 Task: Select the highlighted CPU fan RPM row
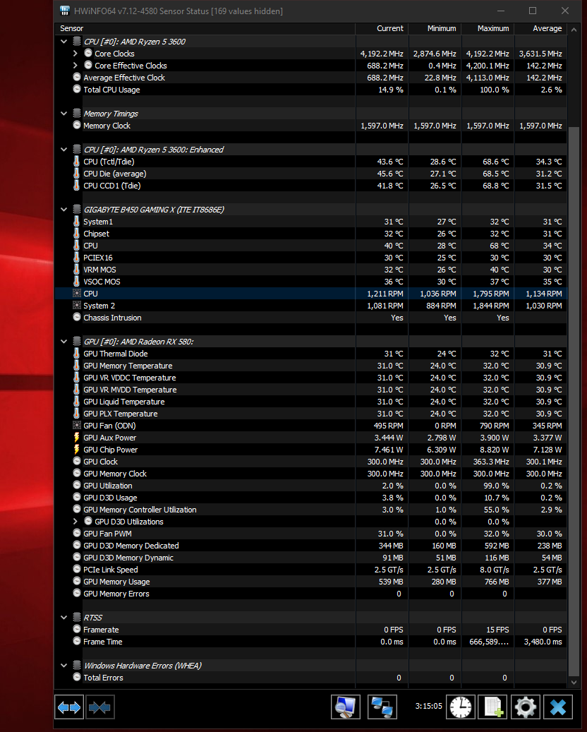pos(311,293)
